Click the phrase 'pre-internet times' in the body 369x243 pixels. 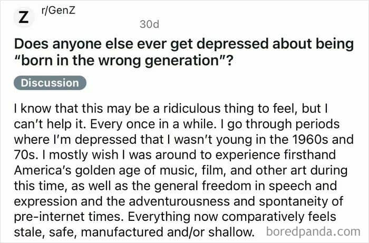(x=69, y=217)
